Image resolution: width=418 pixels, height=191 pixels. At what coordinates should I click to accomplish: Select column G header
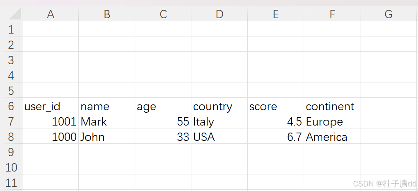pyautogui.click(x=389, y=14)
